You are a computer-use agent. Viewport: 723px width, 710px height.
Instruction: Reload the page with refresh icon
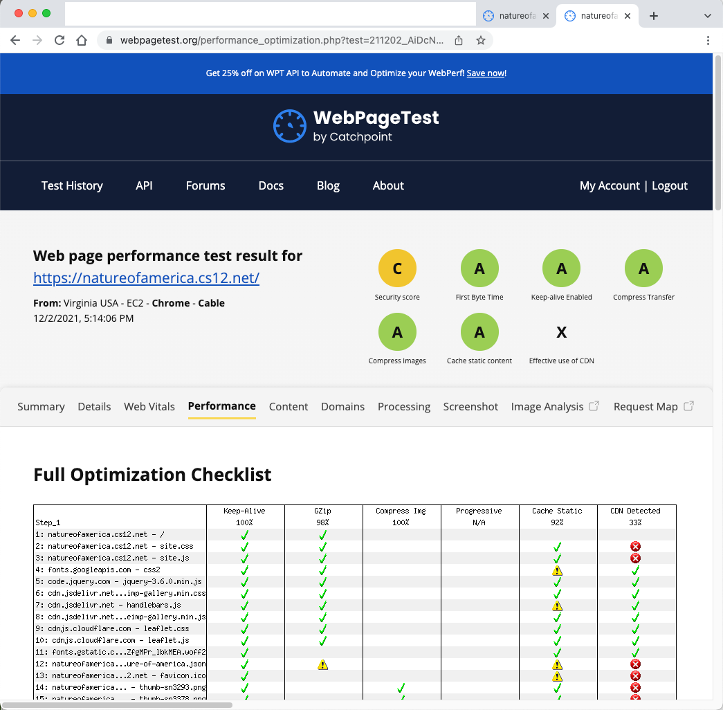click(x=60, y=40)
